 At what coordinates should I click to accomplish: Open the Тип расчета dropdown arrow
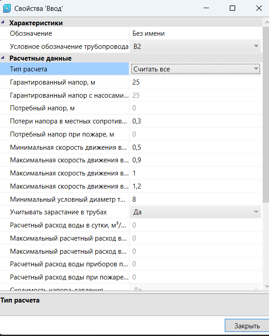pos(256,69)
